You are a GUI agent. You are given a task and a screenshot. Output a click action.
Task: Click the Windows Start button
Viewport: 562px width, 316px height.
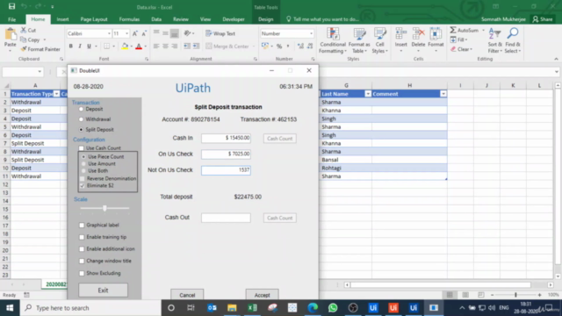[x=10, y=308]
